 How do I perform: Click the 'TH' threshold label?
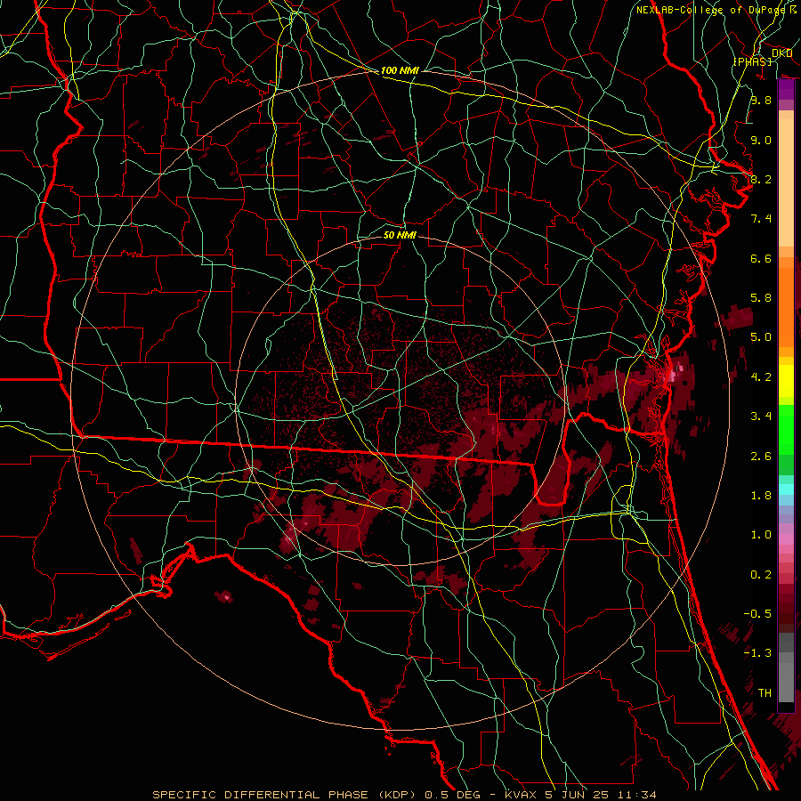click(765, 693)
